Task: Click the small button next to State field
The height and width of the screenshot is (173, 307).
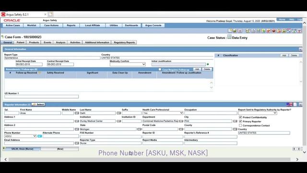Action: click(139, 129)
